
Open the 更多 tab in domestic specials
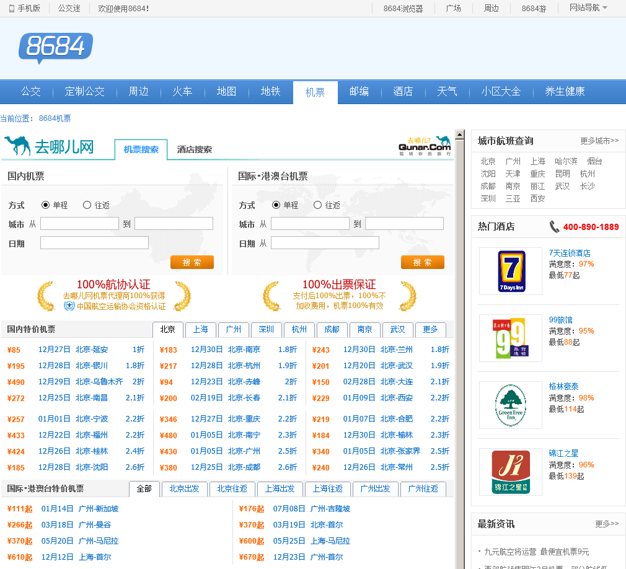(x=430, y=329)
